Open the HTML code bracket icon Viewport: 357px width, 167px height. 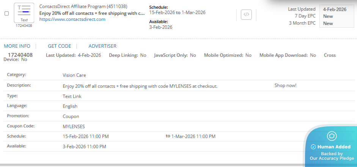pyautogui.click(x=247, y=15)
